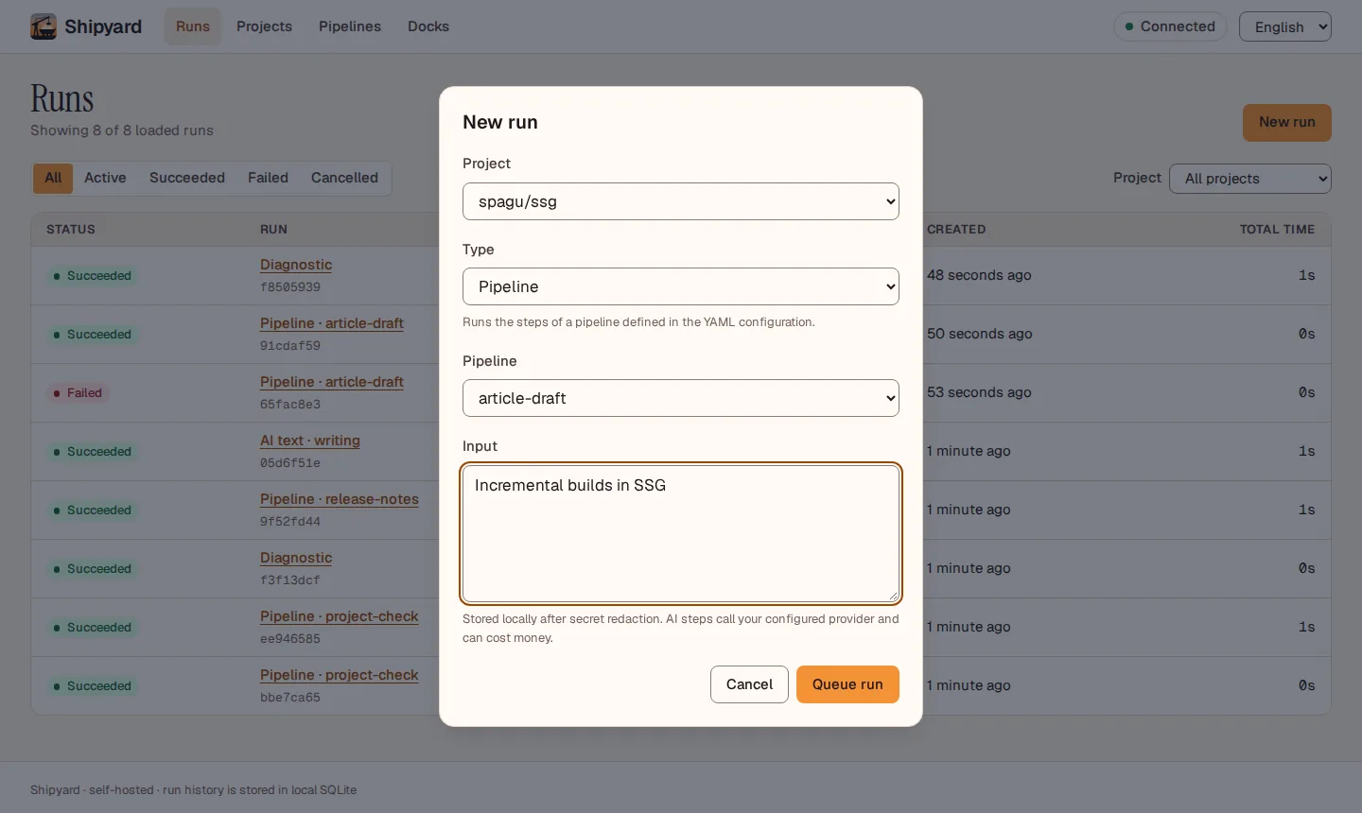1362x813 pixels.
Task: Click the TOTAL TIME column header
Action: tap(1277, 230)
